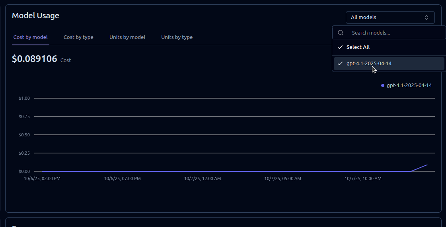Click the up-down chevron on All models
The height and width of the screenshot is (227, 446).
(x=427, y=17)
